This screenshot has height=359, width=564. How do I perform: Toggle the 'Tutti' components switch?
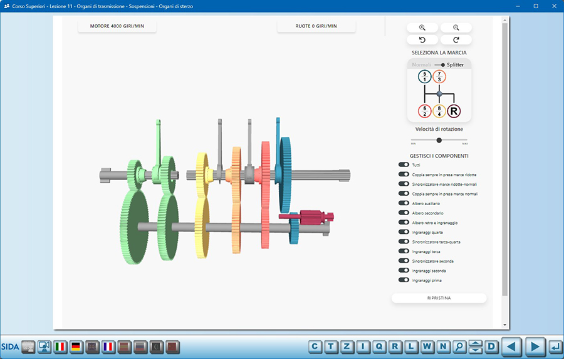(x=404, y=165)
